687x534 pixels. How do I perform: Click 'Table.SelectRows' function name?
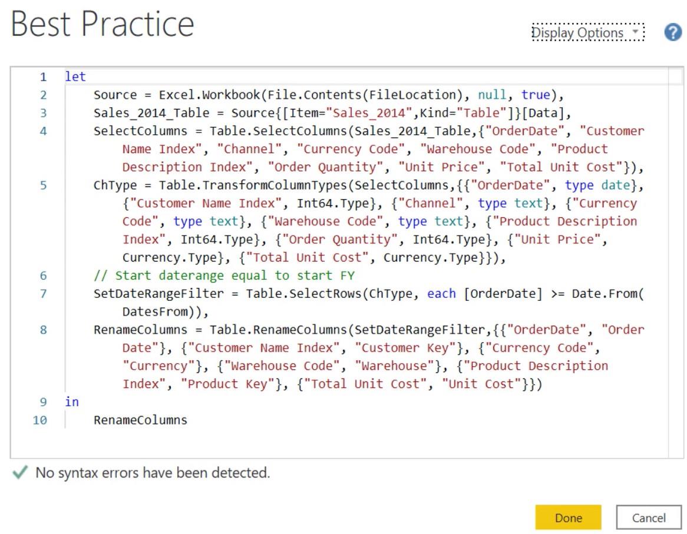303,293
